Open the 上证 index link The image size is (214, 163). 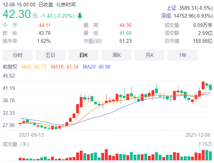click(190, 8)
